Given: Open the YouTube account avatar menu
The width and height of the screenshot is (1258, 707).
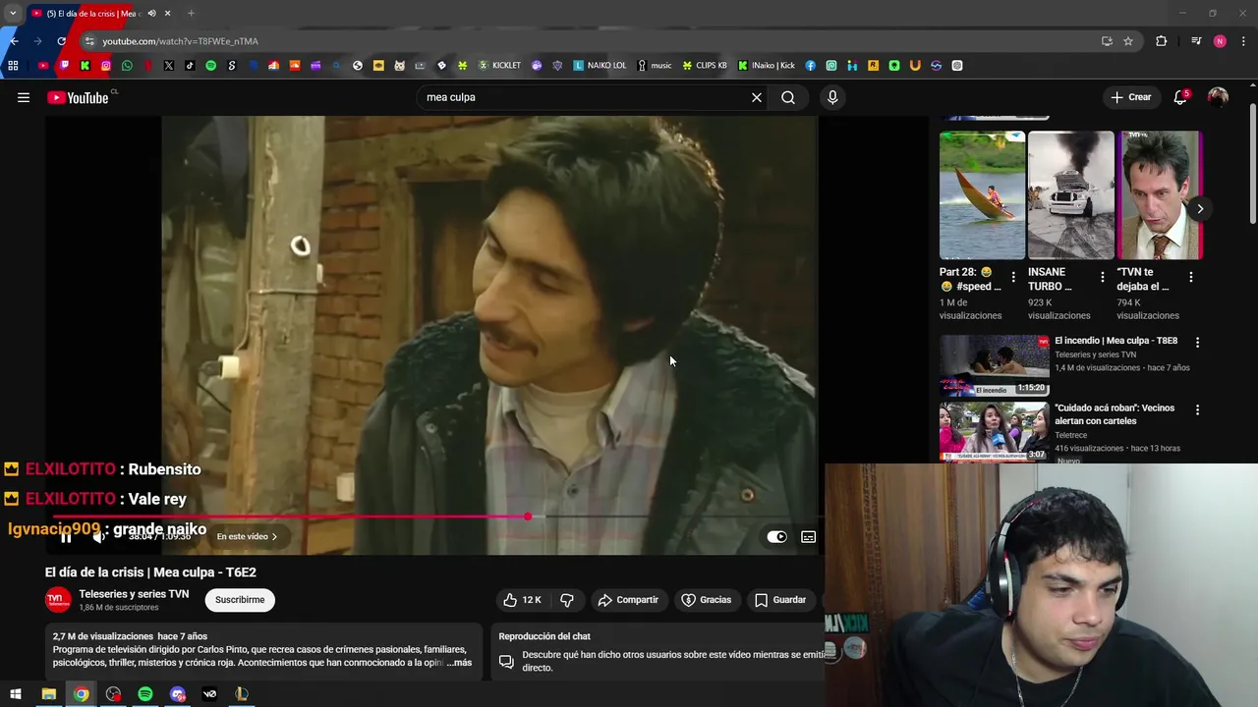Looking at the screenshot, I should 1218,97.
